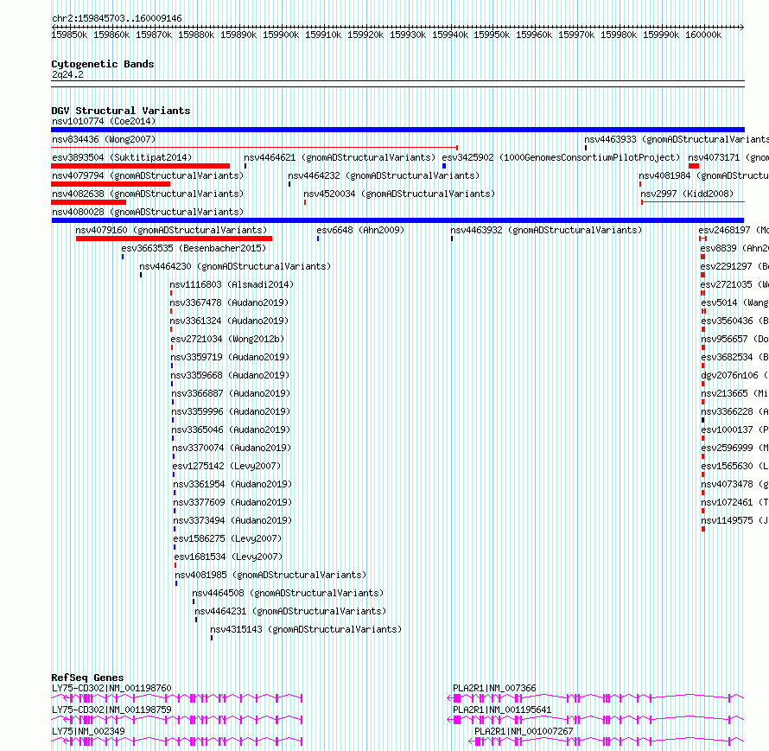Open nsv3366887 (Audano2019) variant
The height and width of the screenshot is (751, 769).
[x=231, y=393]
